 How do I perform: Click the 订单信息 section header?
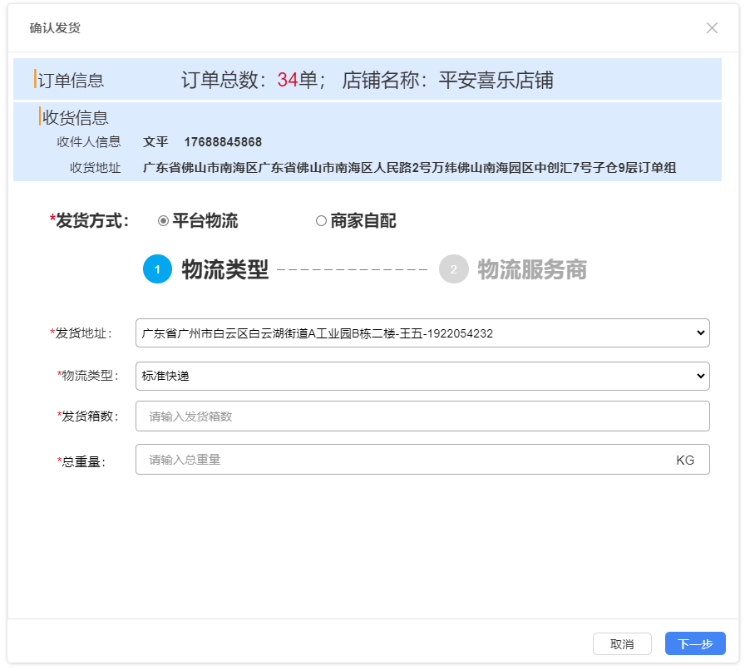point(71,81)
